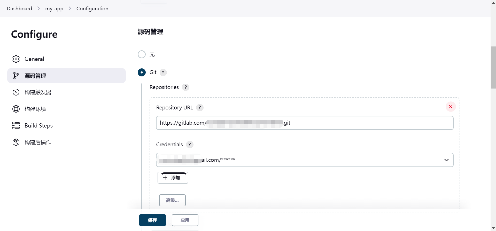Image resolution: width=496 pixels, height=231 pixels.
Task: Select the Git radio button
Action: coord(142,73)
